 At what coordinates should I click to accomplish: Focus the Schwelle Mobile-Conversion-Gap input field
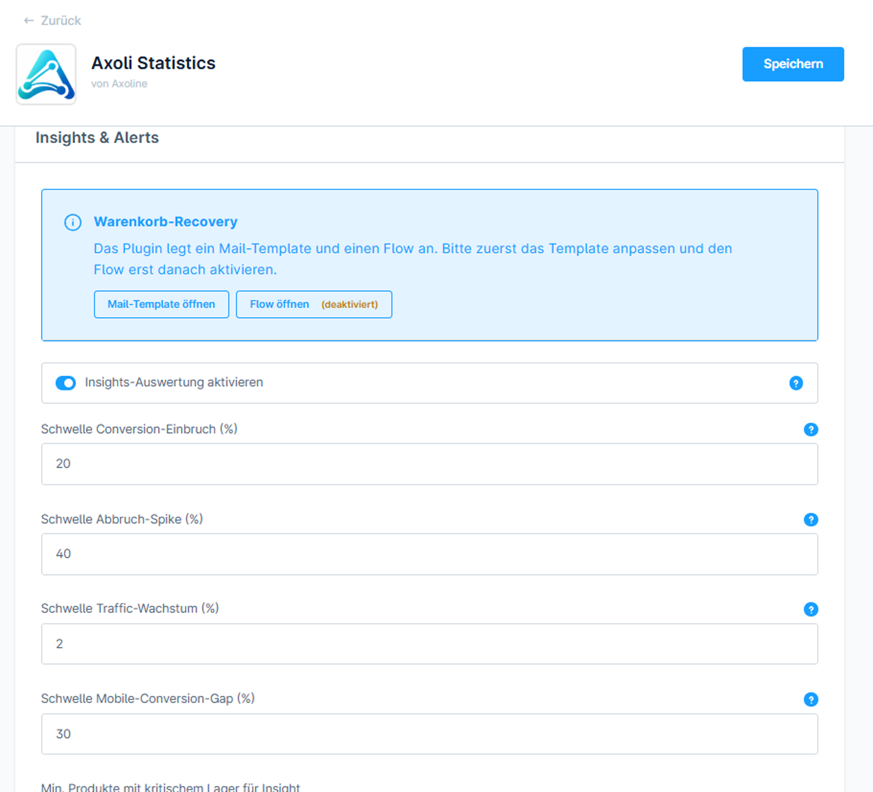[x=429, y=734]
